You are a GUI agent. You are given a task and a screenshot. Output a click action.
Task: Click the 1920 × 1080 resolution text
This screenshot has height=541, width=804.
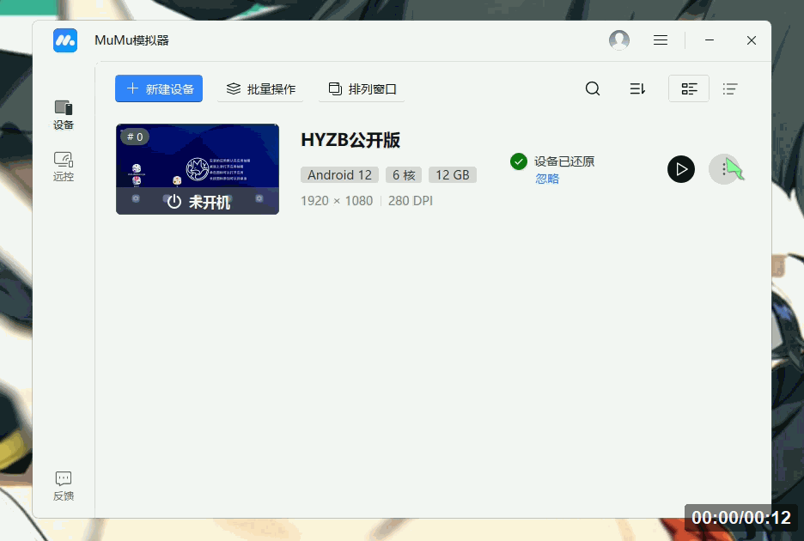click(x=337, y=200)
